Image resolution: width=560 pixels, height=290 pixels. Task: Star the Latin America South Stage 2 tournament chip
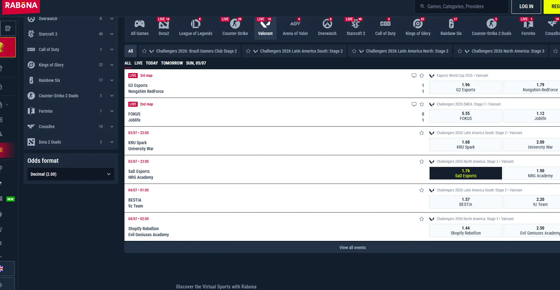coord(248,51)
